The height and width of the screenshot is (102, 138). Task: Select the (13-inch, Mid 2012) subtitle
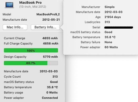pos(33,7)
